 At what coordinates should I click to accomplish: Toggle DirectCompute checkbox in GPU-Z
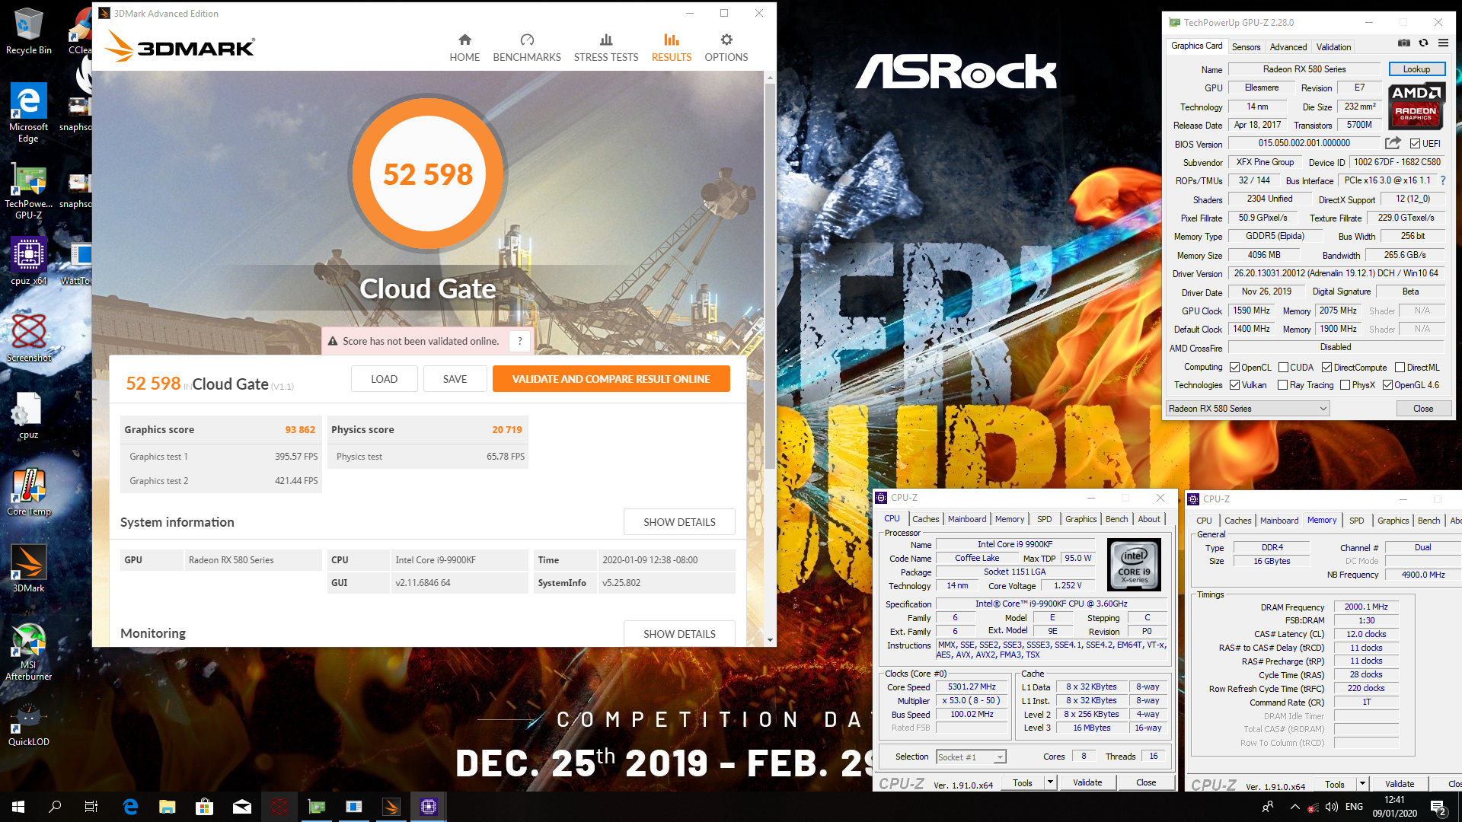tap(1326, 368)
